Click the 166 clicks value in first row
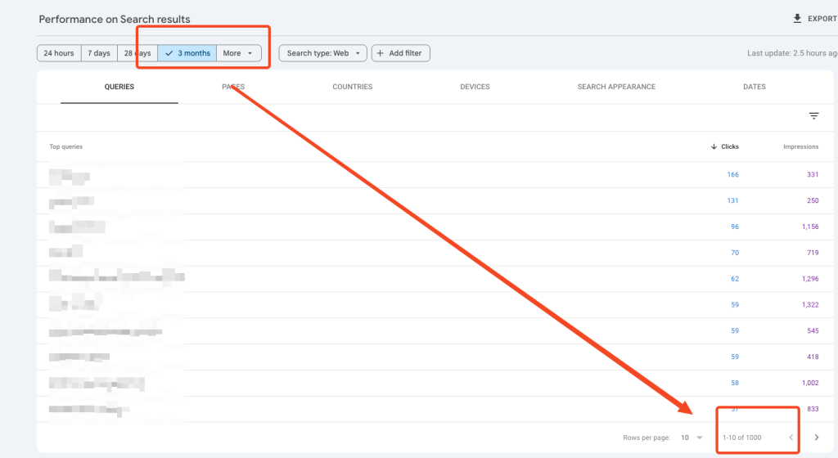The height and width of the screenshot is (458, 838). coord(732,175)
